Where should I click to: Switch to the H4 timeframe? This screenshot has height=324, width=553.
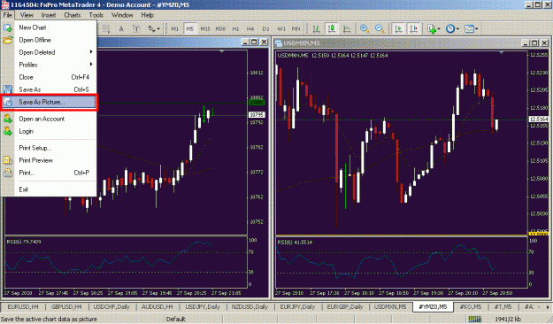(250, 29)
